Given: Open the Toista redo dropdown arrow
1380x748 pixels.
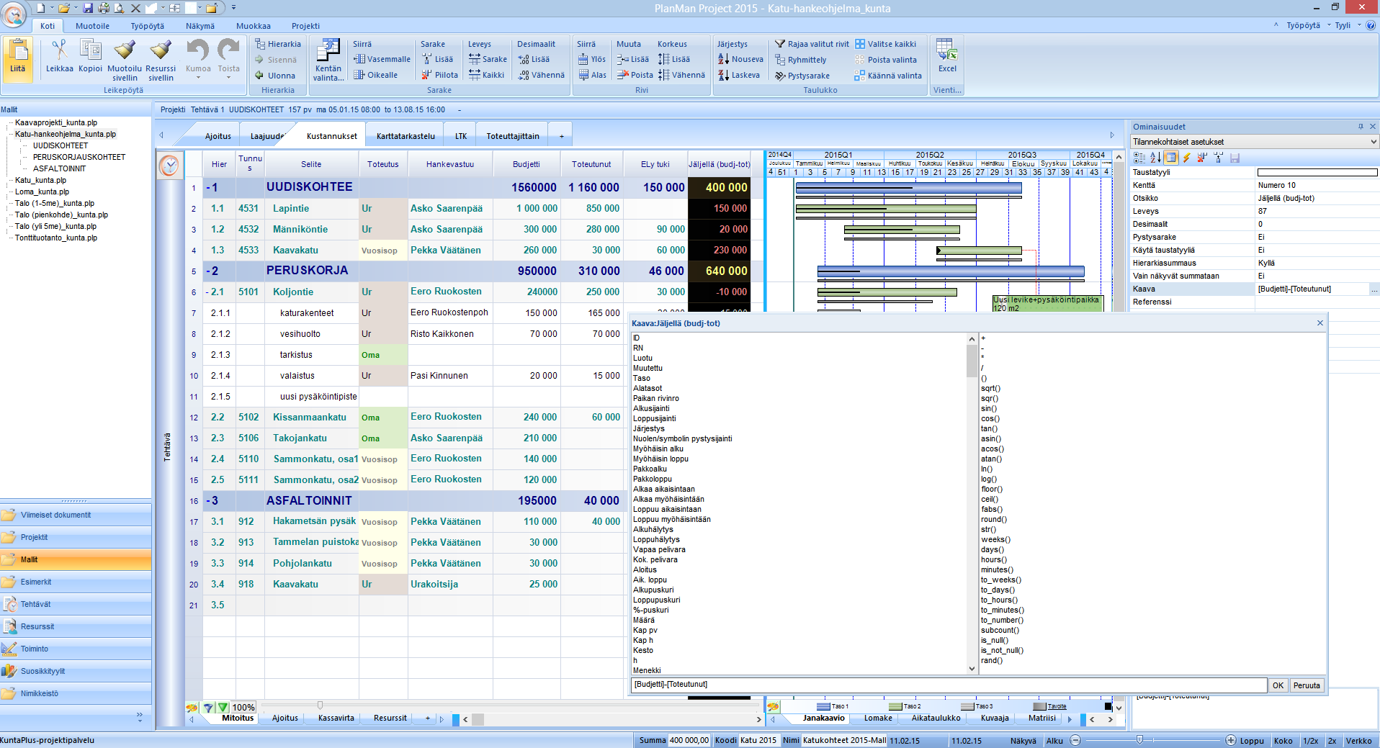Looking at the screenshot, I should coord(229,78).
